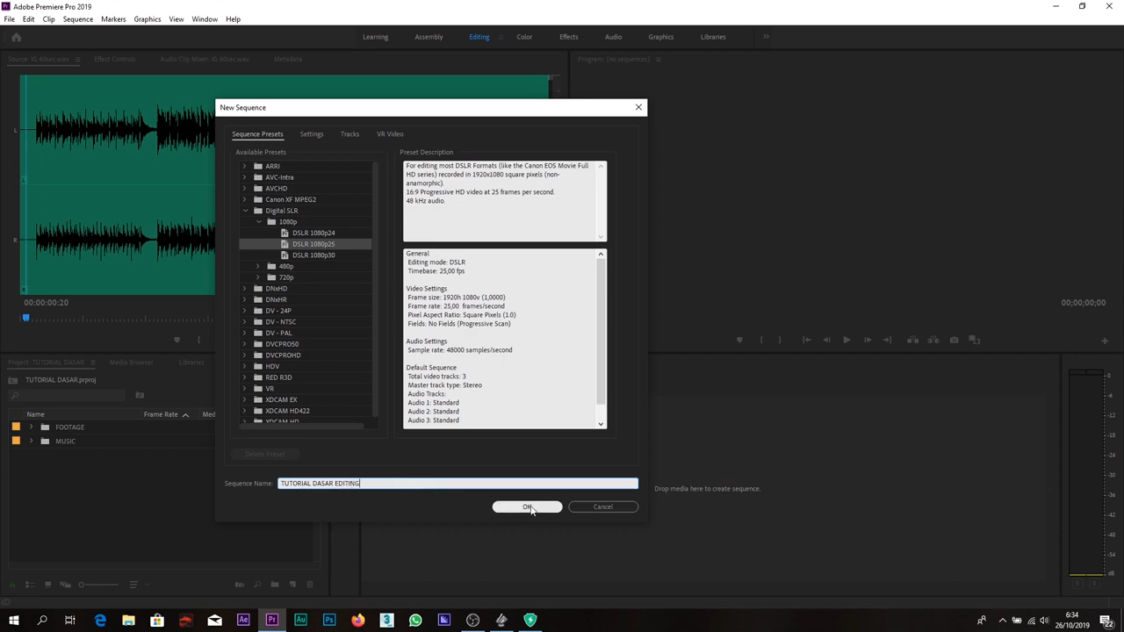Expand the Digital SLR preset folder
1124x632 pixels.
point(245,211)
